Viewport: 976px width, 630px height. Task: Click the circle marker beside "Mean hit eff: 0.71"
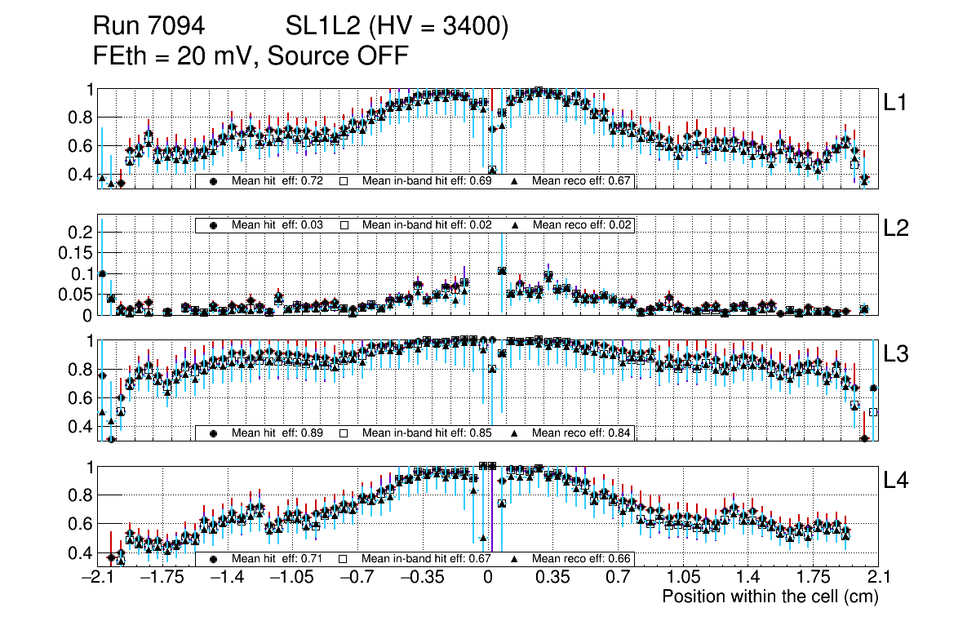click(x=214, y=560)
